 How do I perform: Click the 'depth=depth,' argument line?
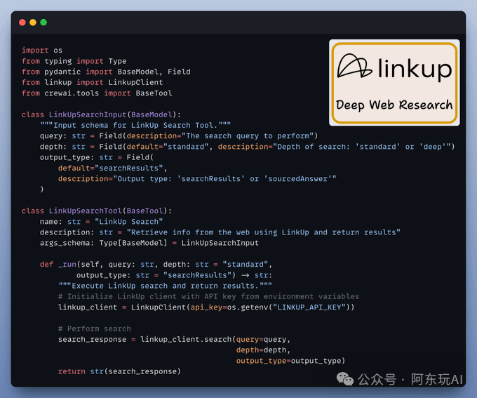coord(264,350)
